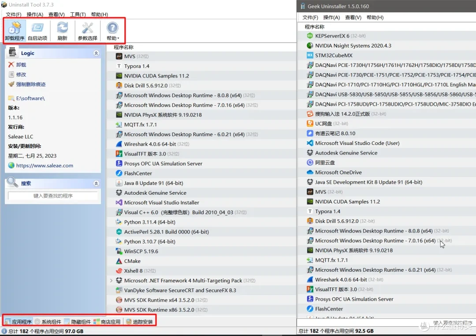This screenshot has width=476, height=336.
Task: Open 参数选择 (Preferences) toolbar icon
Action: (x=87, y=31)
